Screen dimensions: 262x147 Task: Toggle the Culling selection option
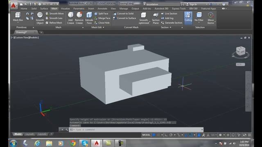point(188,18)
